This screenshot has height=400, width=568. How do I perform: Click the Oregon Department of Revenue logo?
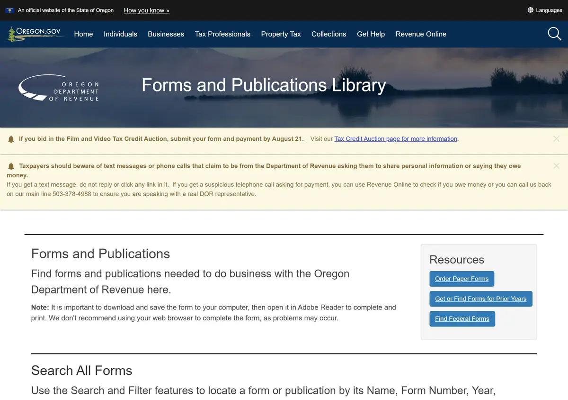click(x=59, y=88)
